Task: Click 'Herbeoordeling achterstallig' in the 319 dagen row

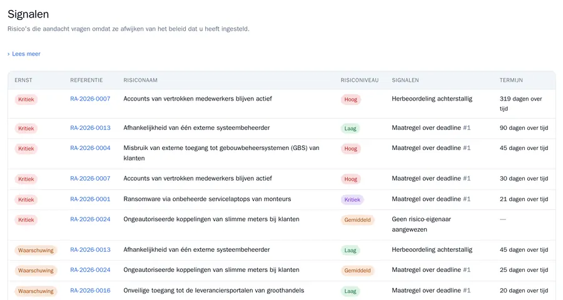Action: [432, 99]
